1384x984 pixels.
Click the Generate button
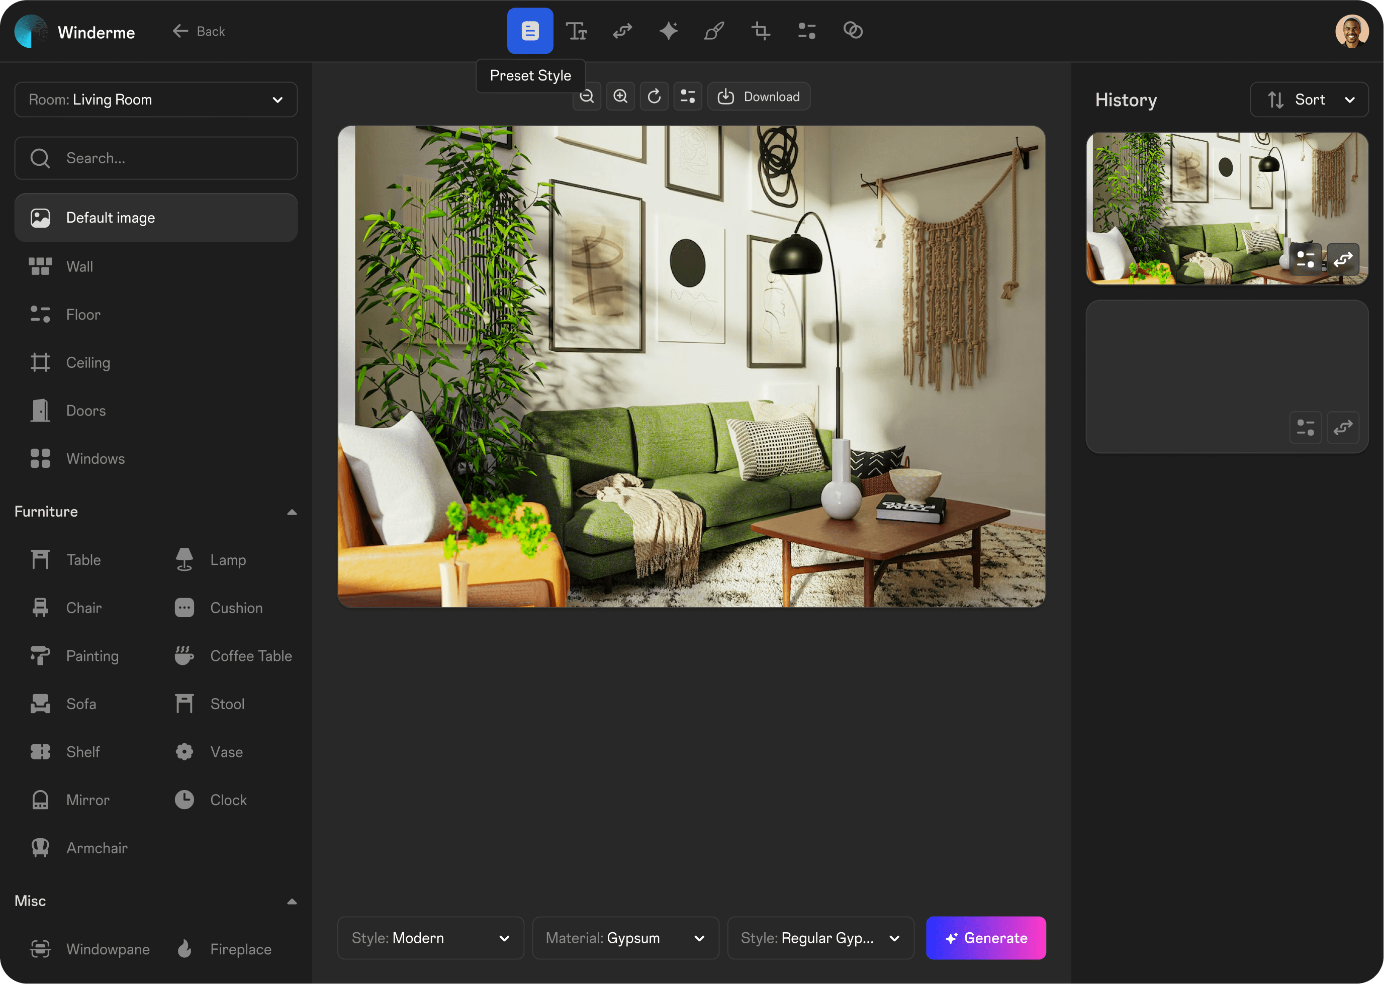click(x=985, y=938)
